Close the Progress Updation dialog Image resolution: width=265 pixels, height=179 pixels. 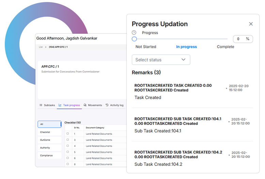(x=251, y=24)
